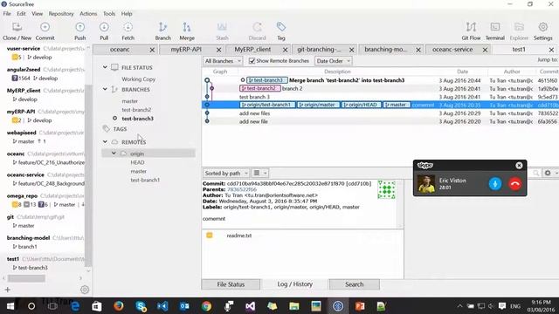Toggle Show Remote Branches checkbox

point(252,61)
